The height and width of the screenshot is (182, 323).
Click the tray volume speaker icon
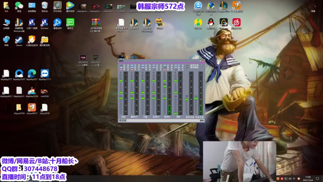pos(290,179)
